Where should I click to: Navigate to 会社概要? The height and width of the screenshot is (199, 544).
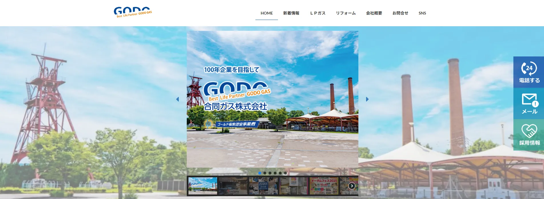[374, 13]
